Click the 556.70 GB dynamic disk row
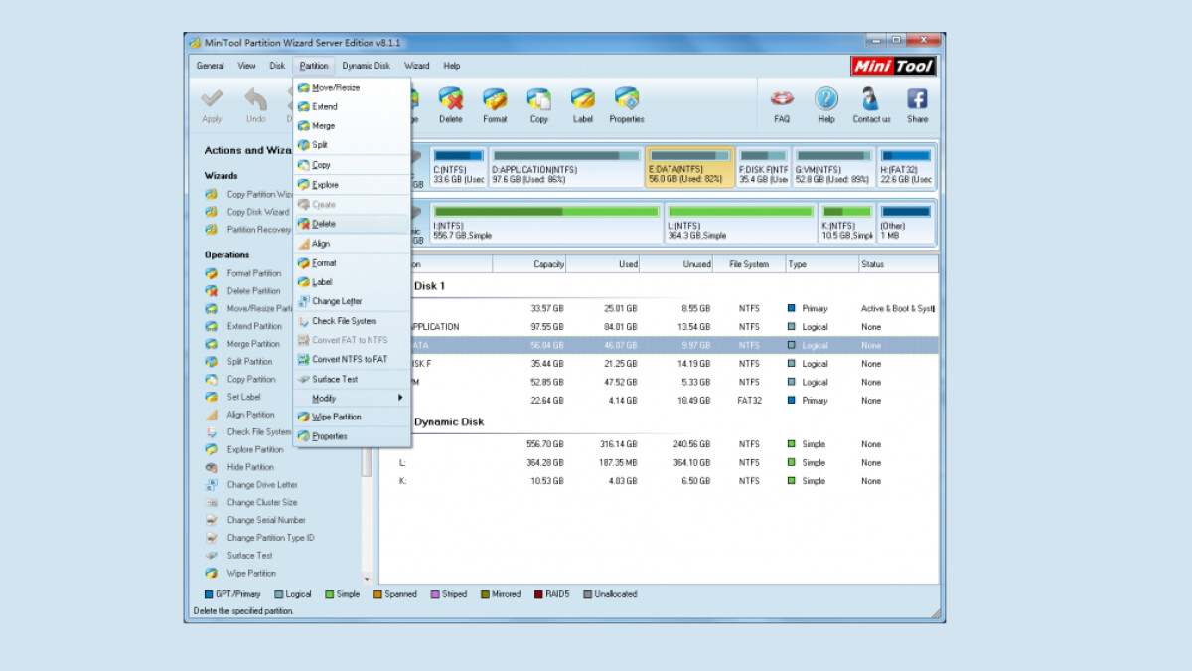 (659, 444)
